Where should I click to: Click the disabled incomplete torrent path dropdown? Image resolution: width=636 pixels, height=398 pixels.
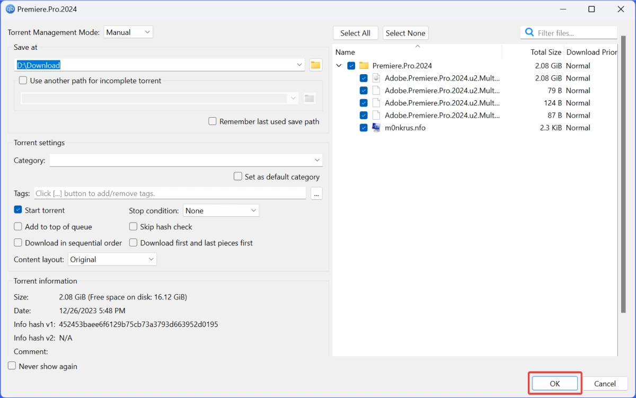pos(160,98)
